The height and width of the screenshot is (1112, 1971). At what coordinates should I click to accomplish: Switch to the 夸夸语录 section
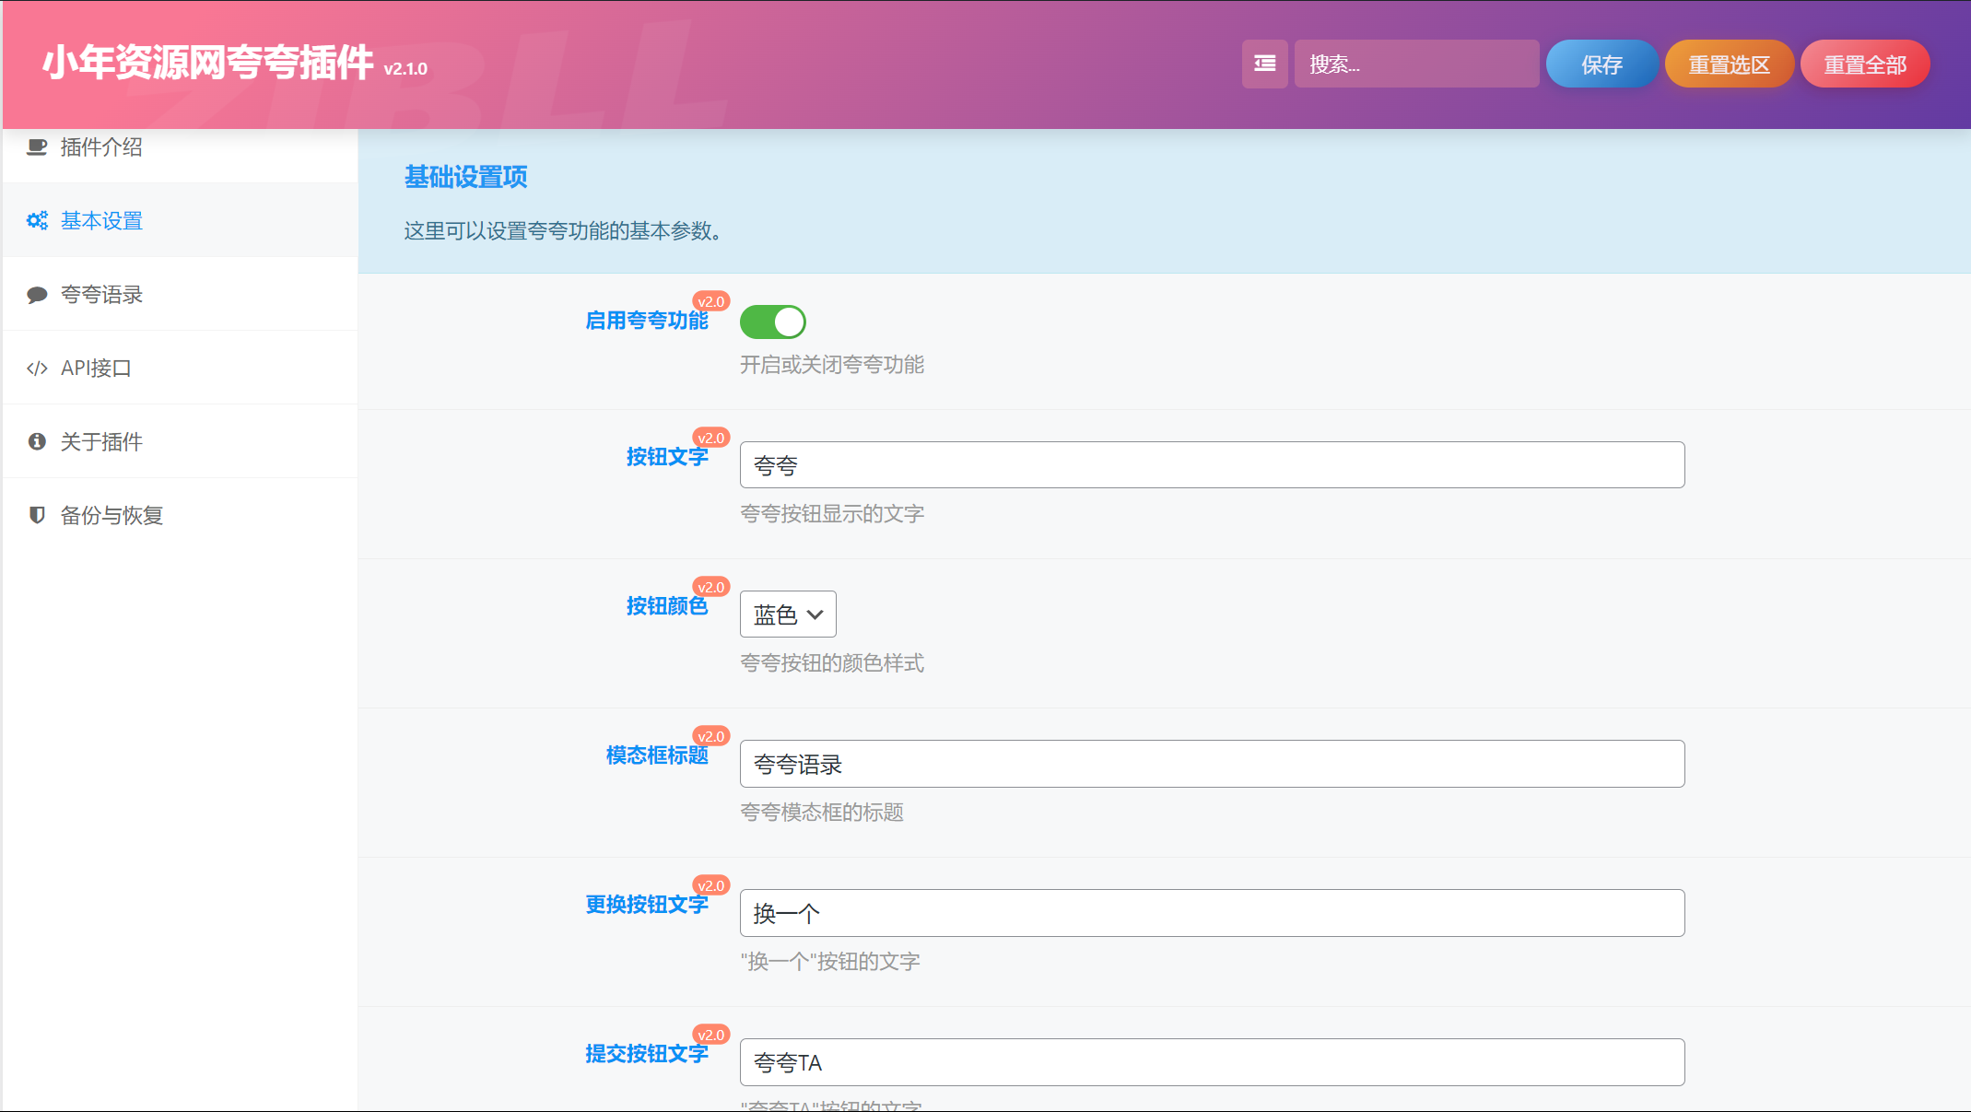pyautogui.click(x=101, y=294)
